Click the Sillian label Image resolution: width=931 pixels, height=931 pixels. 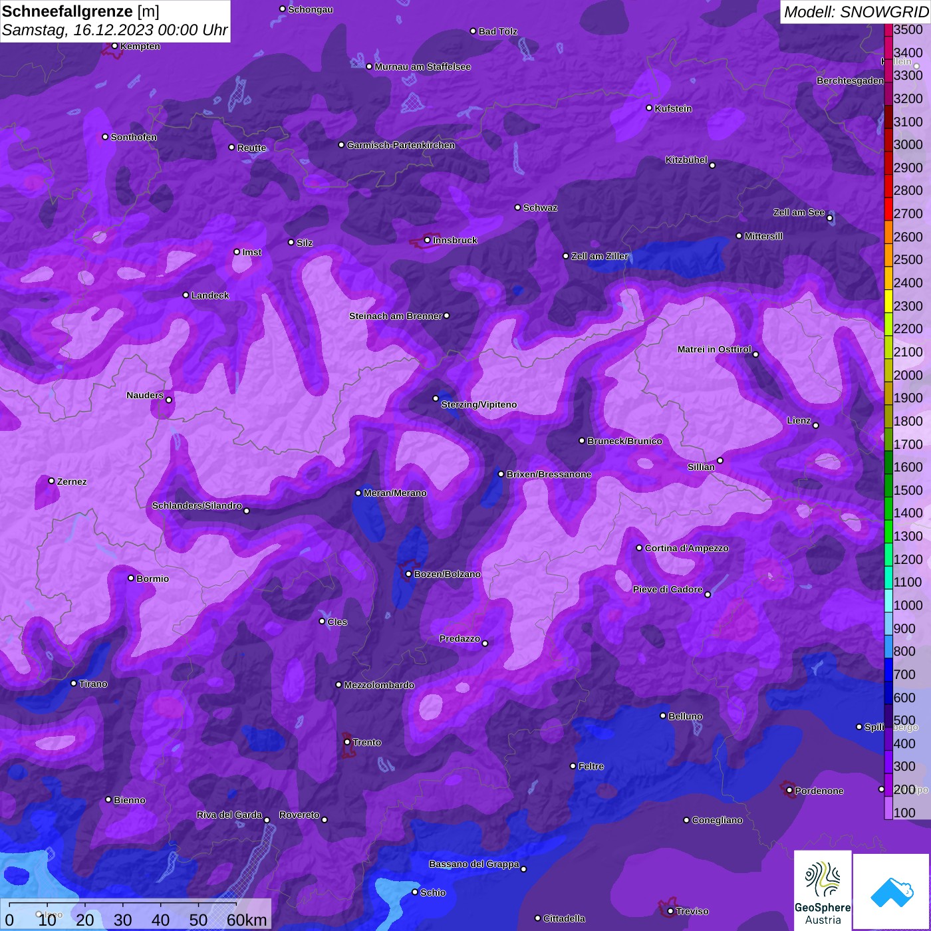(x=701, y=467)
